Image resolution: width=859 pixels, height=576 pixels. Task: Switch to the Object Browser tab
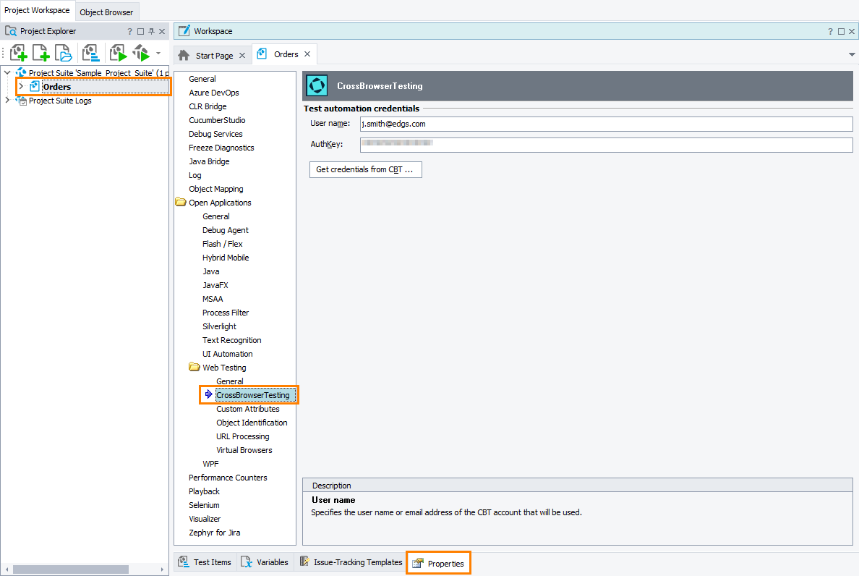106,12
